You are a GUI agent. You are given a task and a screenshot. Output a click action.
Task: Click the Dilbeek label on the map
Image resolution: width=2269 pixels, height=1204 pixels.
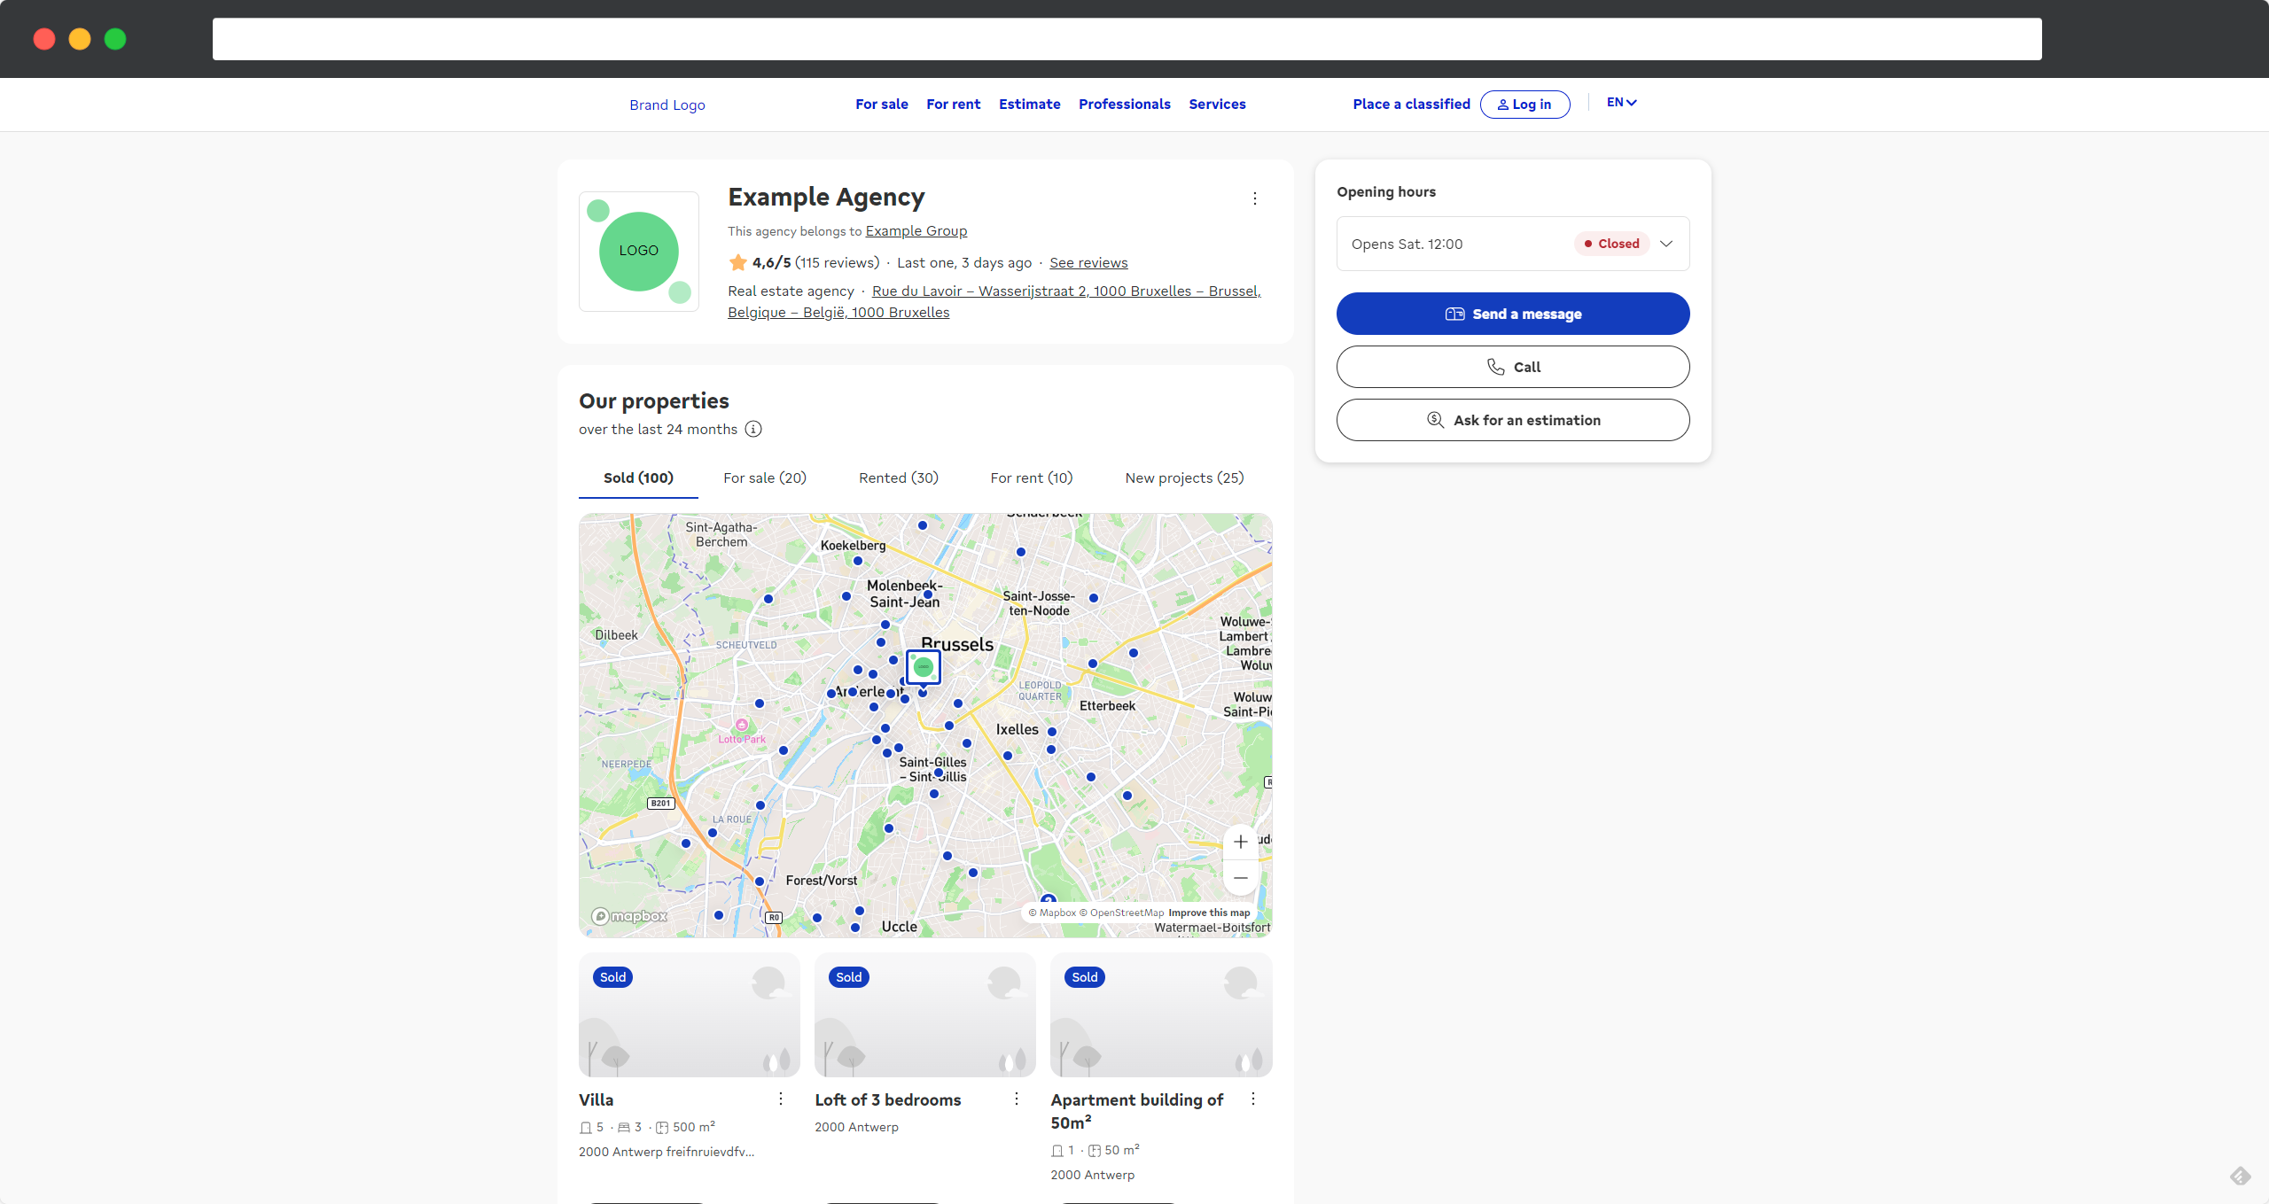pos(616,634)
